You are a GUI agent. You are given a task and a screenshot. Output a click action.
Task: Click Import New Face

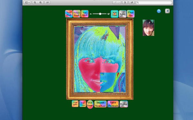100,104
